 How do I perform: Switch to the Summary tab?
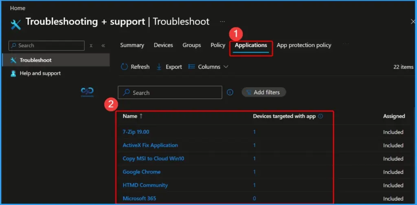132,45
